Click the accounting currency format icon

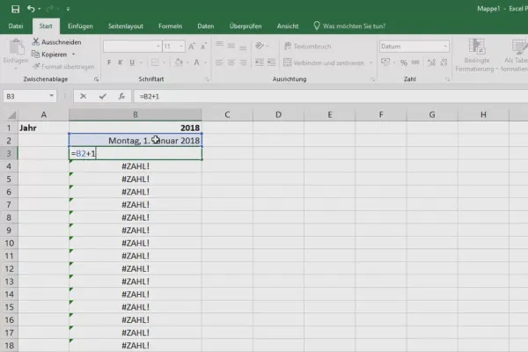[x=385, y=62]
